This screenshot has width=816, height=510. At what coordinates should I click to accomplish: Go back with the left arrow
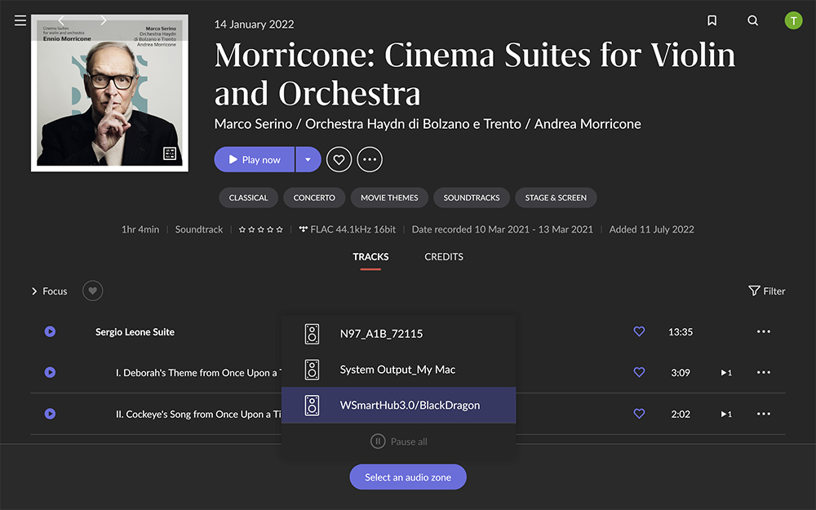(61, 20)
